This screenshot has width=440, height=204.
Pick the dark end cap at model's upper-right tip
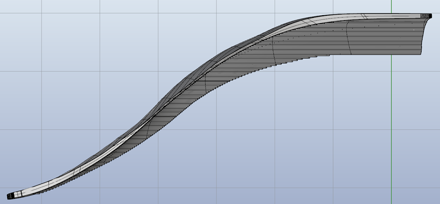click(x=426, y=16)
